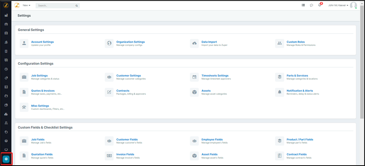Click the Search input field
365x166 pixels.
point(56,6)
